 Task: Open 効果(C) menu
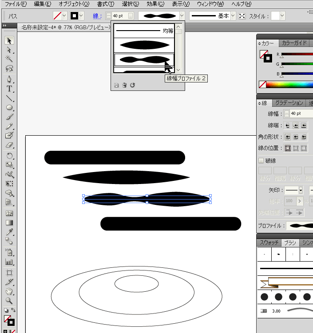click(155, 4)
